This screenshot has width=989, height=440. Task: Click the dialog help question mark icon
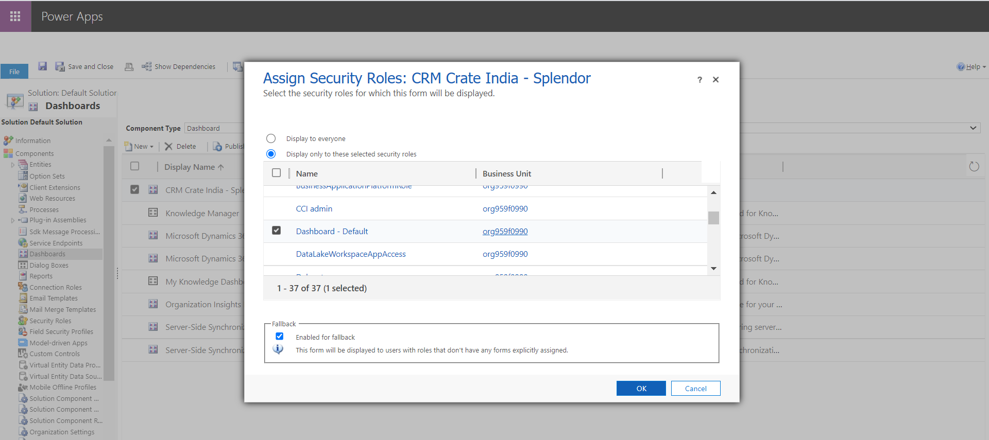pyautogui.click(x=700, y=80)
